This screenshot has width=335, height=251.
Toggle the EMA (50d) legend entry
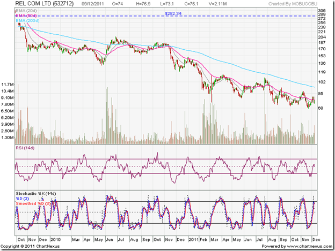[27, 16]
